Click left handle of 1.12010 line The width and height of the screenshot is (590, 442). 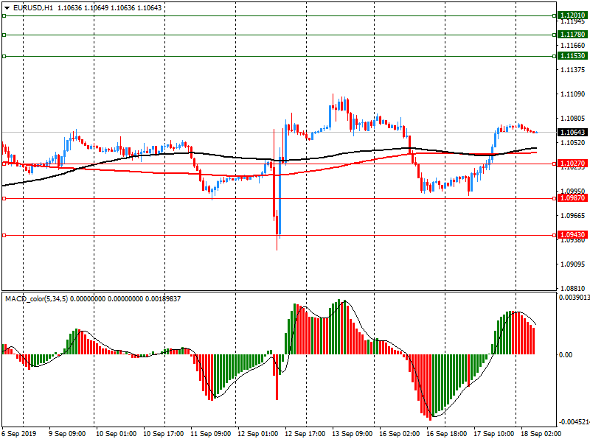click(x=4, y=15)
